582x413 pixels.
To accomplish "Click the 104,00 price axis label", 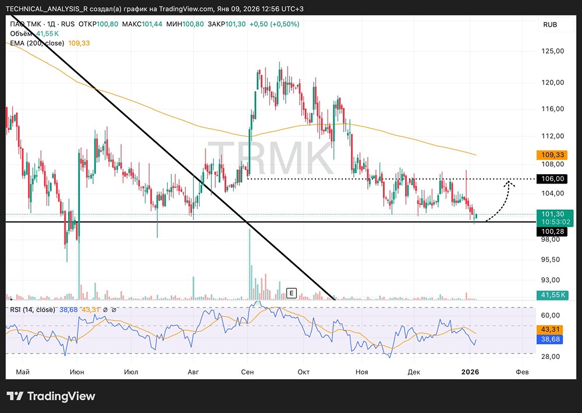I will [x=553, y=193].
